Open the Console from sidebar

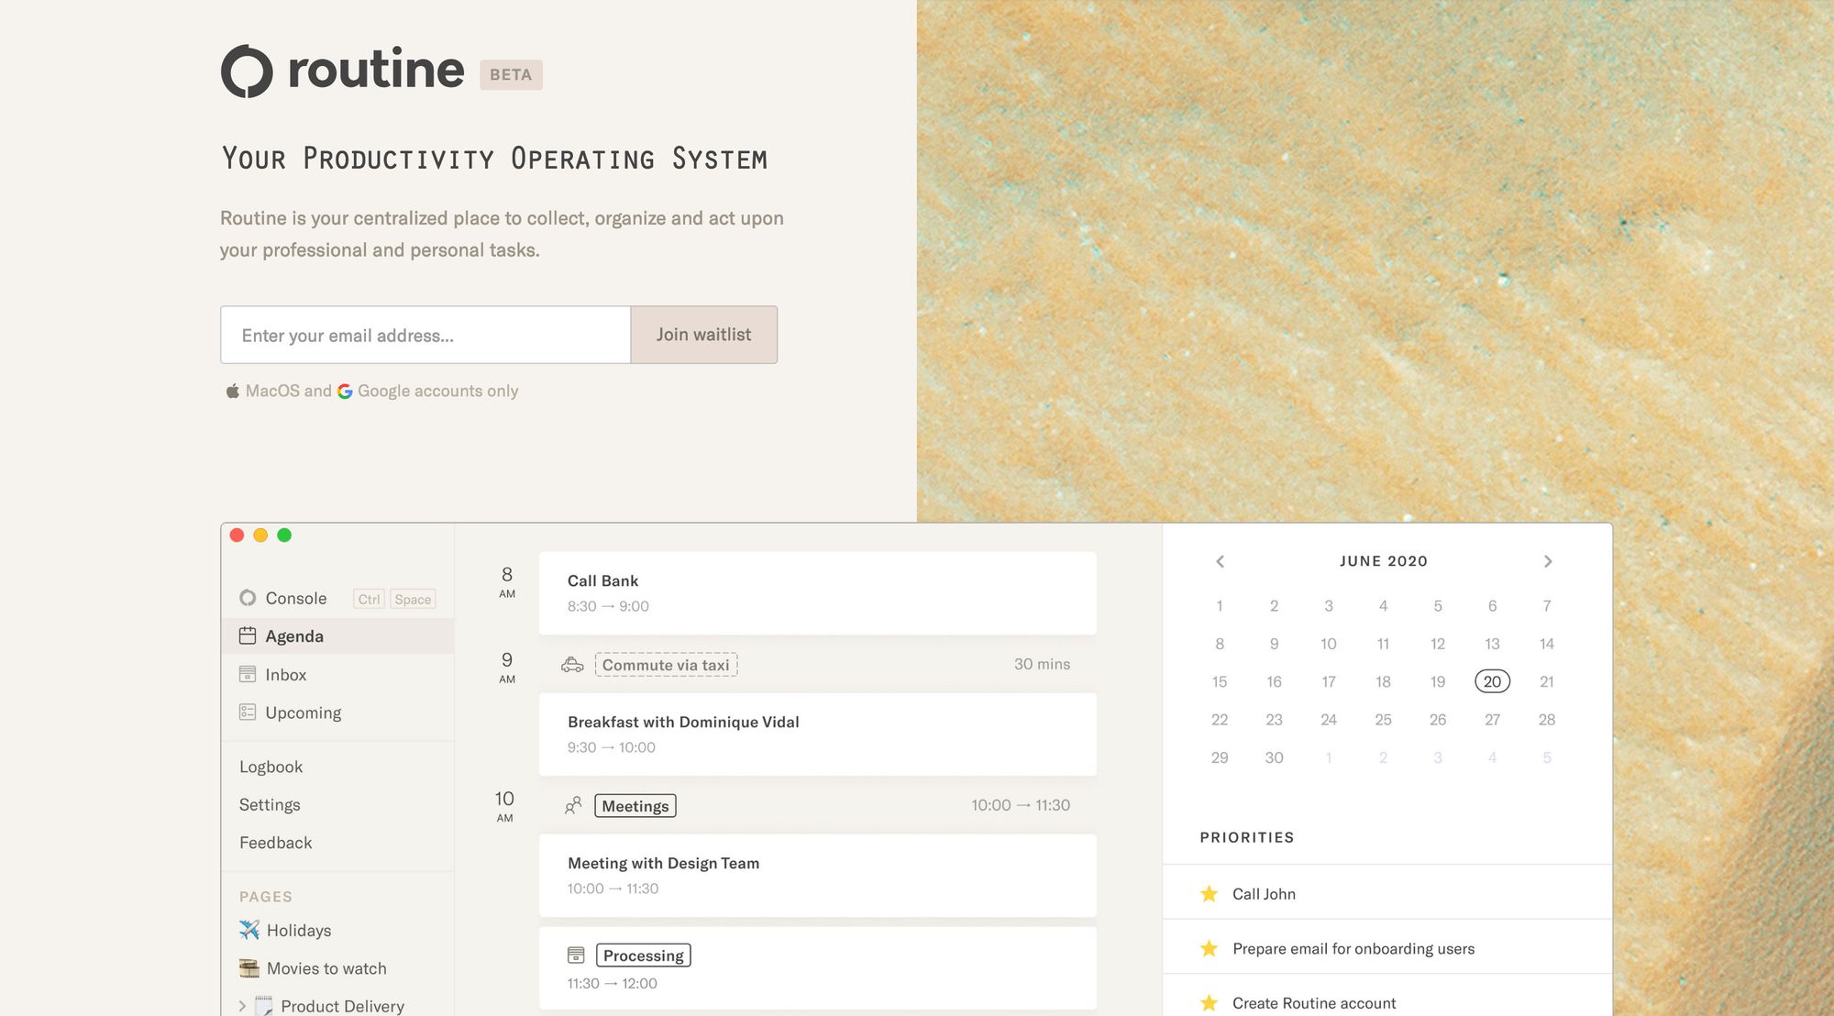(295, 598)
